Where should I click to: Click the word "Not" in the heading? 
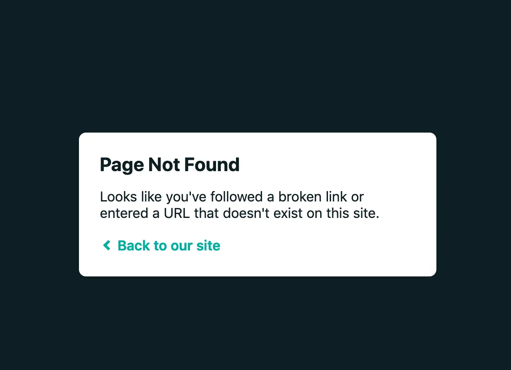click(164, 164)
